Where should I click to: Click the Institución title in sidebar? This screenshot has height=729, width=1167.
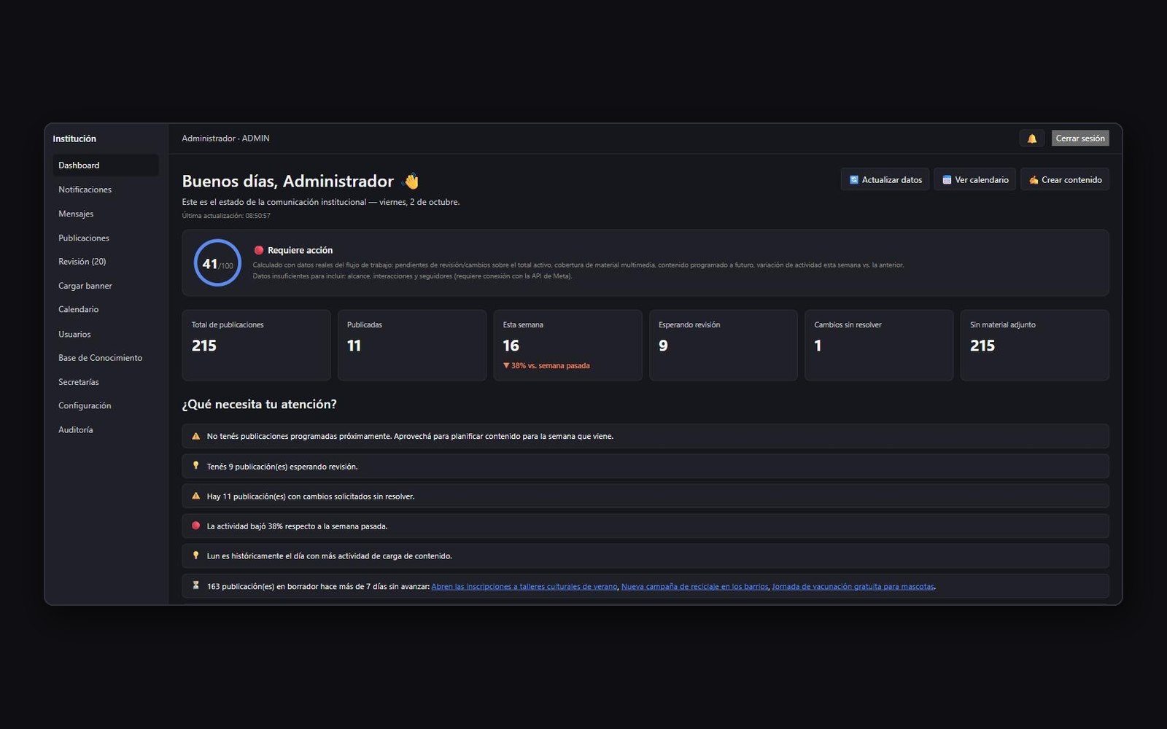tap(74, 139)
